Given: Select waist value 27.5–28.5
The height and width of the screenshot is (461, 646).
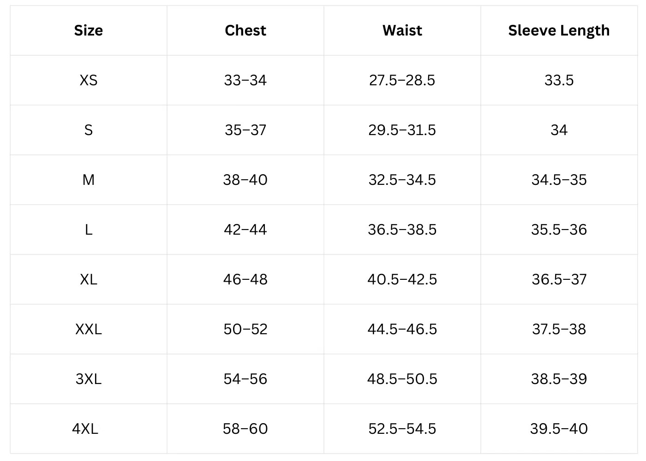Looking at the screenshot, I should tap(402, 80).
